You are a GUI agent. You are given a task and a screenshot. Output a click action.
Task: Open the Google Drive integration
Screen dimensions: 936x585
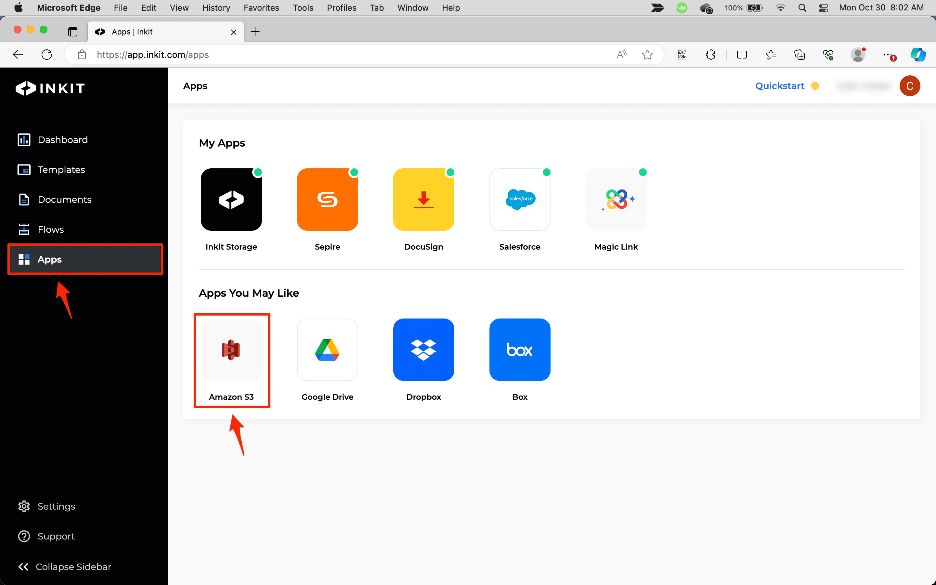point(327,349)
